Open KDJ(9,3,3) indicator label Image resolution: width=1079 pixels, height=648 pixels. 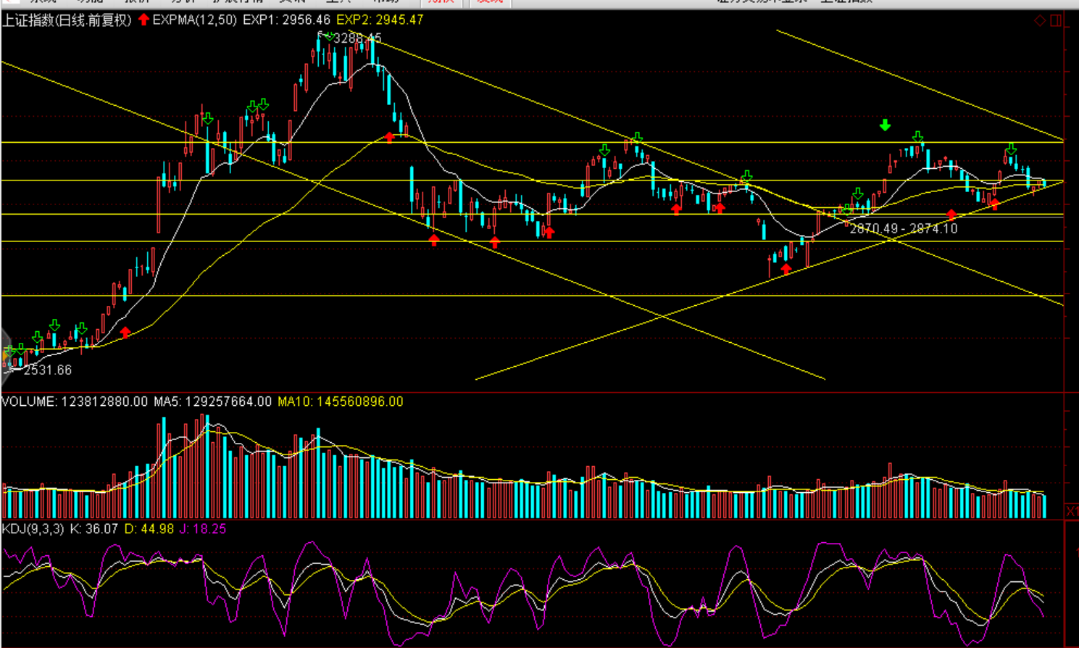click(33, 529)
